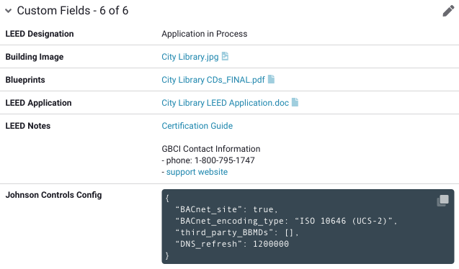Click the Building Image field label

pos(35,57)
